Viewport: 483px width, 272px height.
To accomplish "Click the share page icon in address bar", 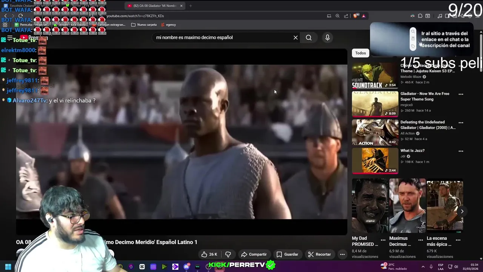I will (346, 16).
